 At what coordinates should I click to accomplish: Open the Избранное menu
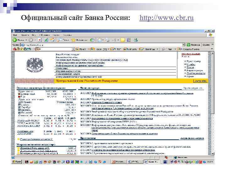tap(44, 35)
